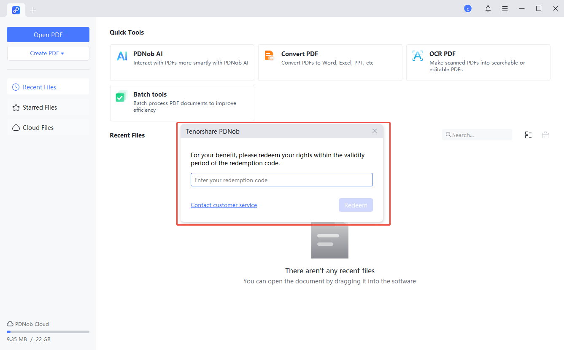Viewport: 564px width, 350px height.
Task: Click the PDNob Cloud label
Action: 32,324
